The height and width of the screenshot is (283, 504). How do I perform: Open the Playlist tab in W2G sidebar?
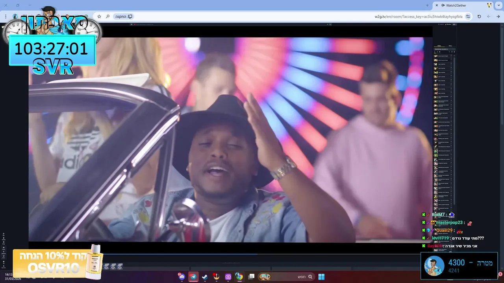point(439,46)
